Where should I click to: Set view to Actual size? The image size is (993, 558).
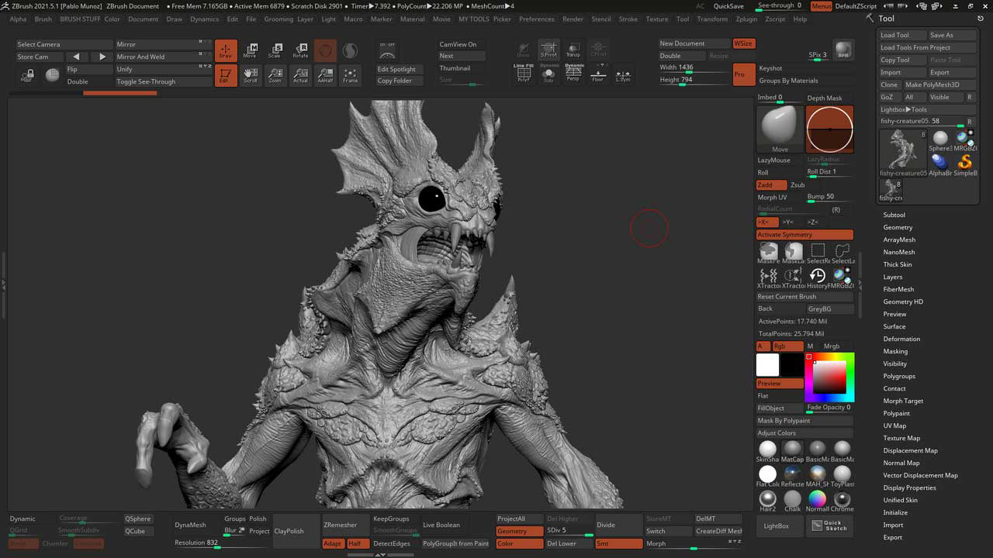[x=300, y=75]
